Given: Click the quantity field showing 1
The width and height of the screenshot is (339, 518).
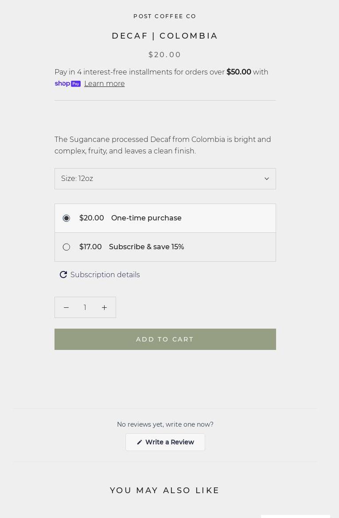Looking at the screenshot, I should click(x=85, y=308).
